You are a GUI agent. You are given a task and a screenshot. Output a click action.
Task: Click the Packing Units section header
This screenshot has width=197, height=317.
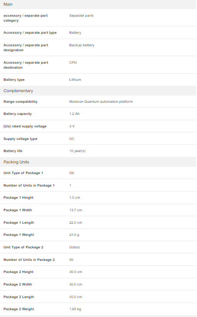(98, 162)
